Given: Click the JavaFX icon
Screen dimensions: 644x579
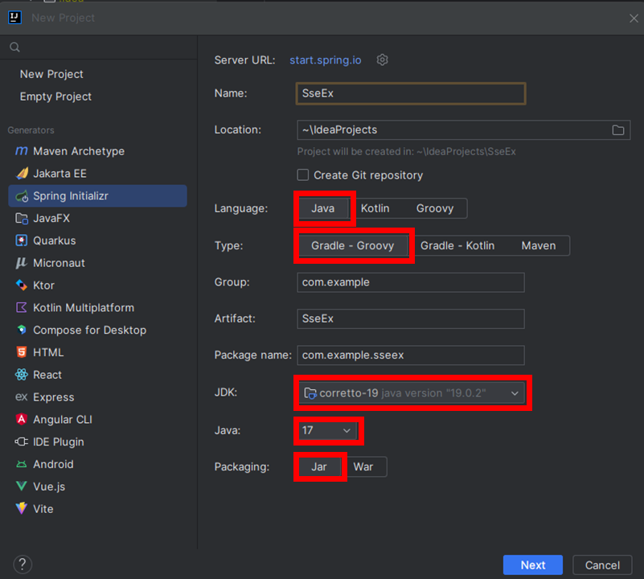Looking at the screenshot, I should 22,218.
